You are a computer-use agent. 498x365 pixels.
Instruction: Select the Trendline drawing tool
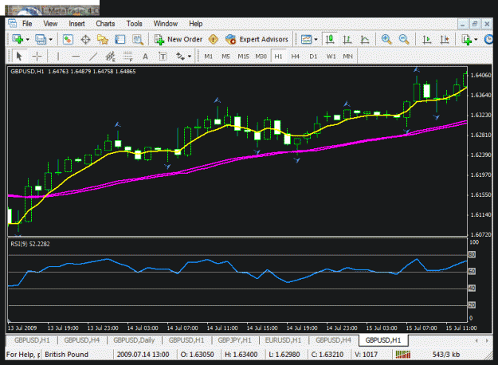click(x=93, y=57)
